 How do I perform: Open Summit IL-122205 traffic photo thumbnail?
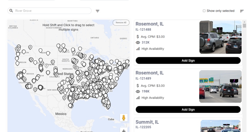[x=220, y=126]
